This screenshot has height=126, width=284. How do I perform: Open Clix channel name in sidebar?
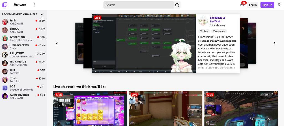(x=12, y=70)
